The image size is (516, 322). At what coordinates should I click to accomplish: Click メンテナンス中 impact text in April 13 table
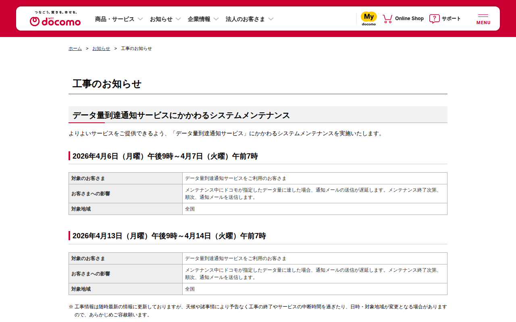(312, 274)
